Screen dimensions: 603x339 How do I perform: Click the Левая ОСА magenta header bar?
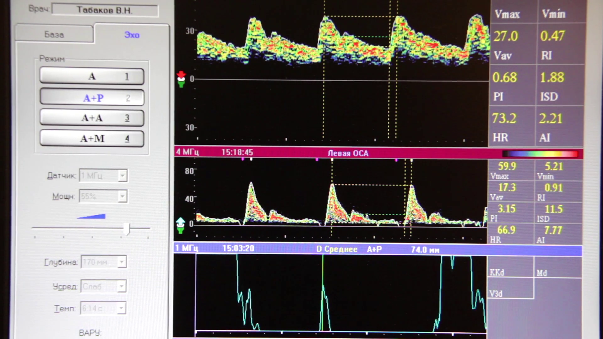tap(348, 153)
